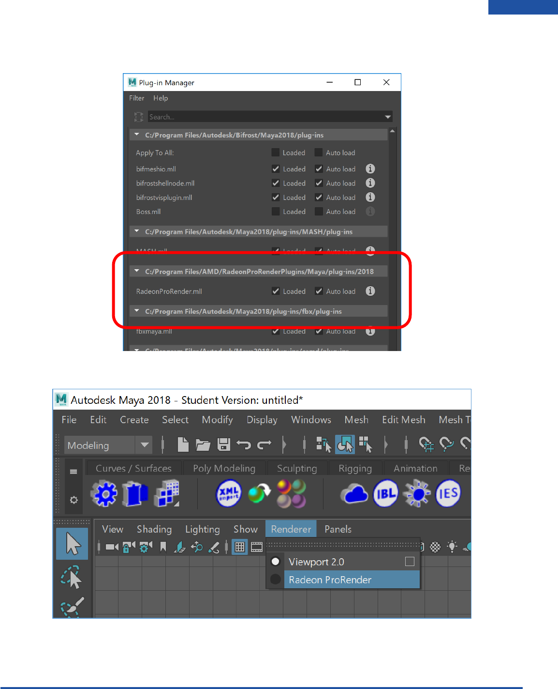Check Auto load for Boss.mll
The image size is (558, 689).
click(319, 212)
